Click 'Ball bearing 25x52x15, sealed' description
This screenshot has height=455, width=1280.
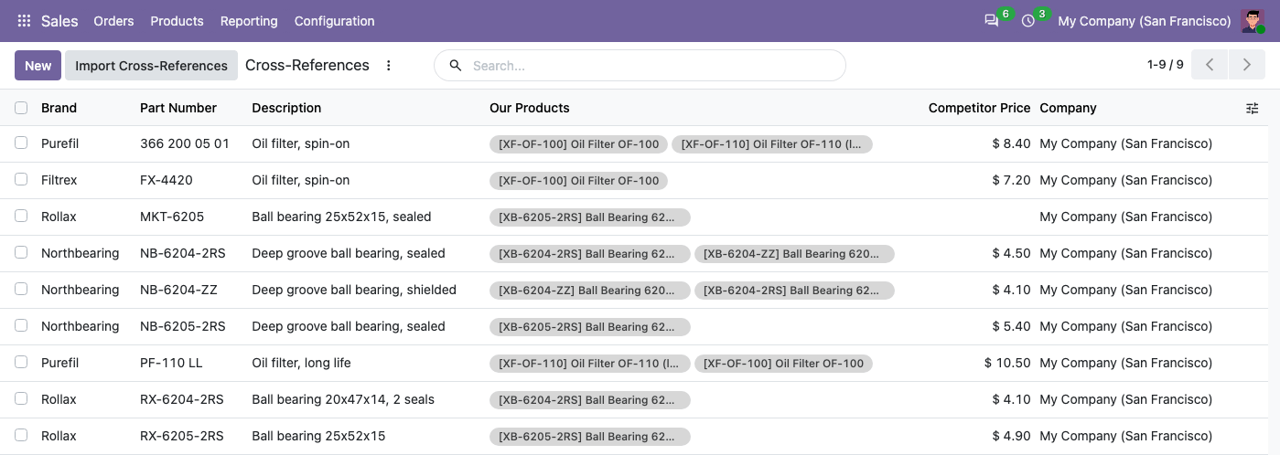click(x=341, y=217)
